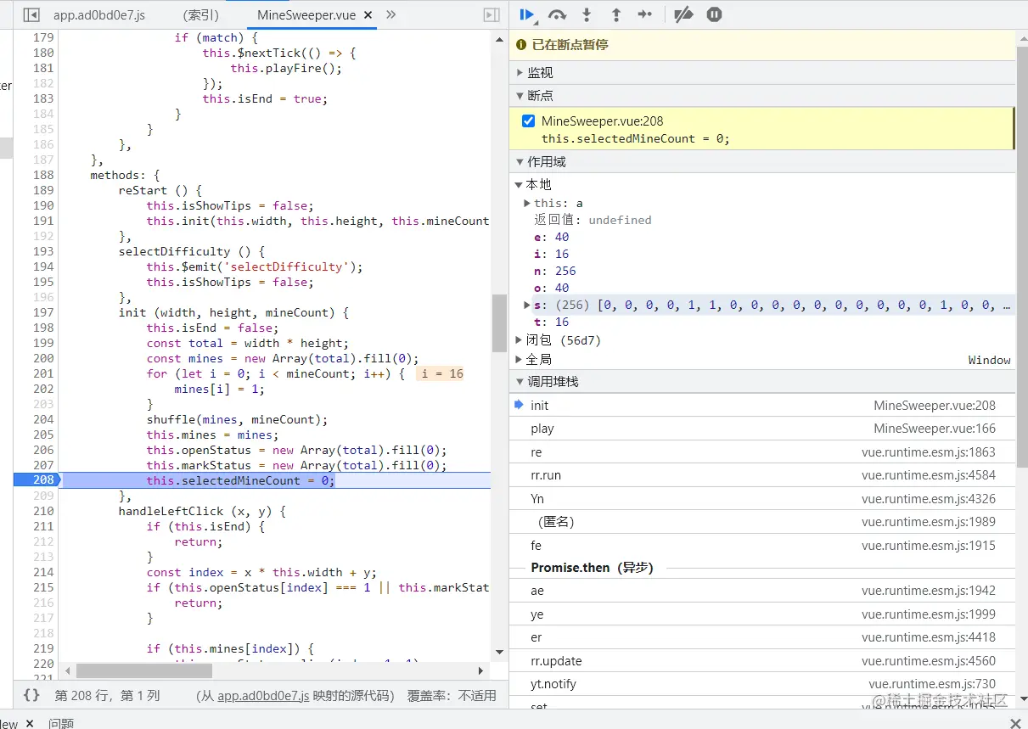Deactivate all breakpoints
Screen dimensions: 1028x729
[683, 14]
